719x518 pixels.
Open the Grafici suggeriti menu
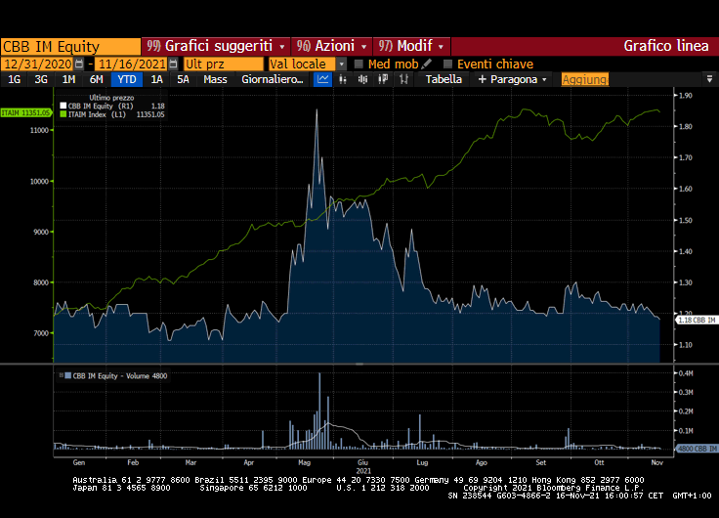pos(217,46)
